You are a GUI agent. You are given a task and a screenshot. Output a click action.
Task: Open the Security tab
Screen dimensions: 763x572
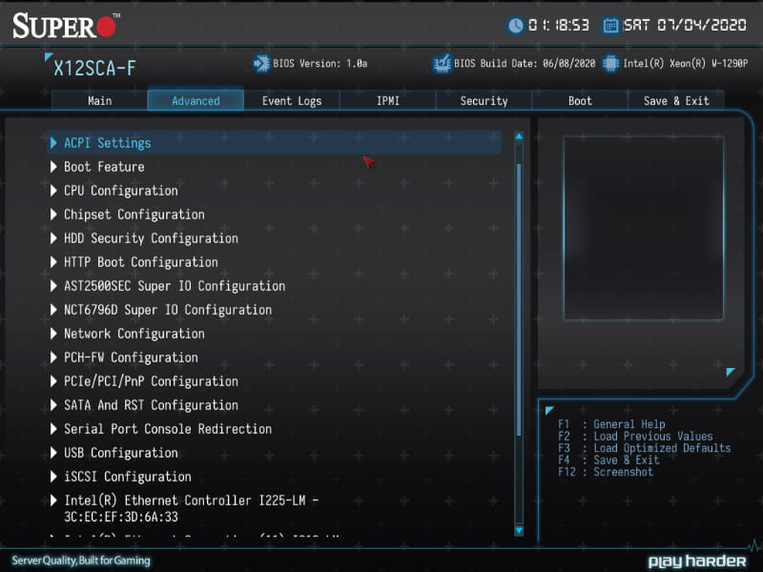[484, 100]
